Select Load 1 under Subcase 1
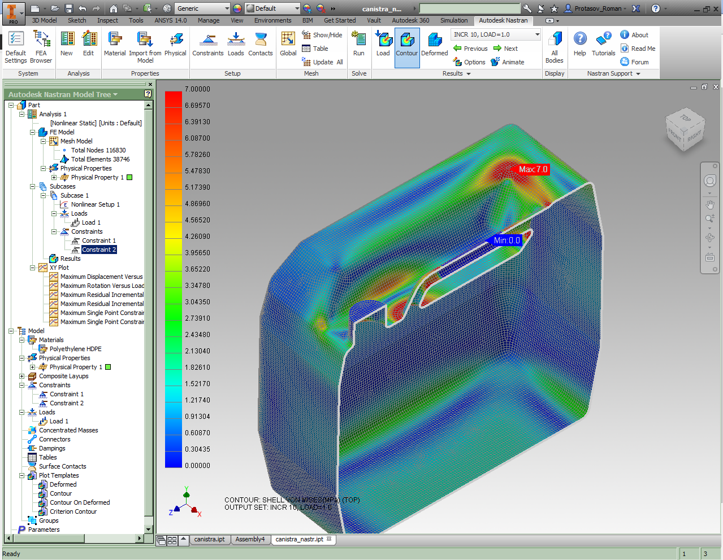This screenshot has width=723, height=560. tap(91, 222)
